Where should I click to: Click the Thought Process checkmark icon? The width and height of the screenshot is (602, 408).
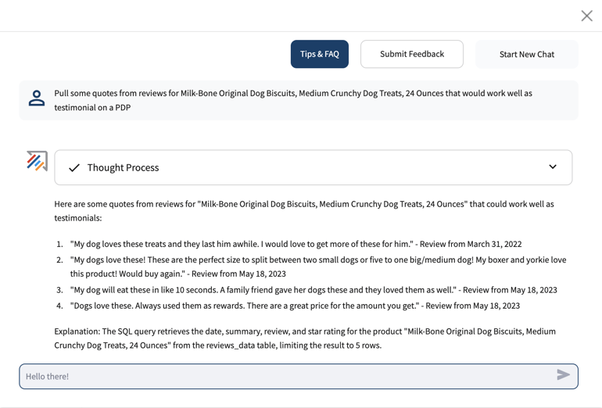pyautogui.click(x=74, y=168)
